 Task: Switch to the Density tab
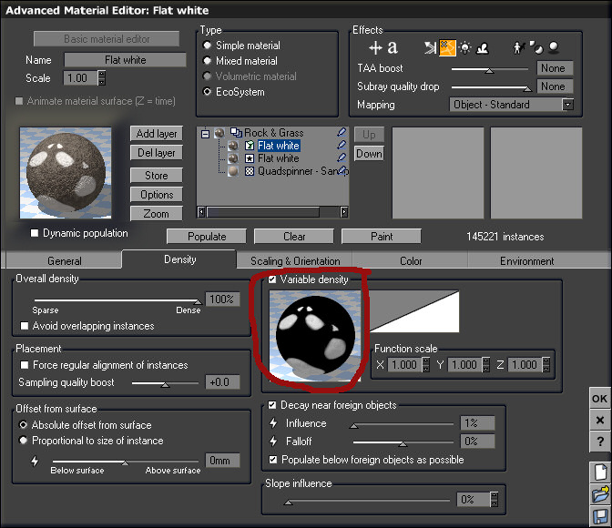click(x=179, y=259)
